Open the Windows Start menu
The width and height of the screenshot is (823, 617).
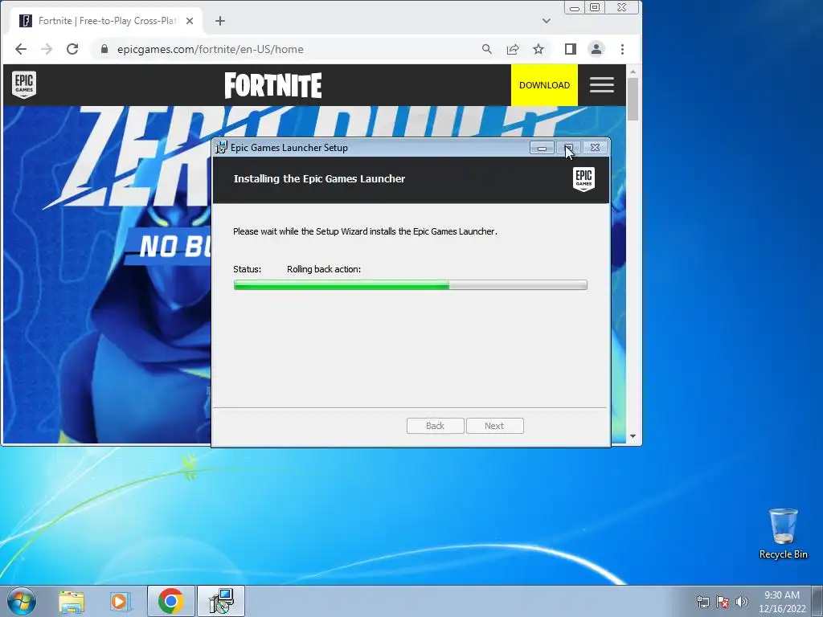22,601
